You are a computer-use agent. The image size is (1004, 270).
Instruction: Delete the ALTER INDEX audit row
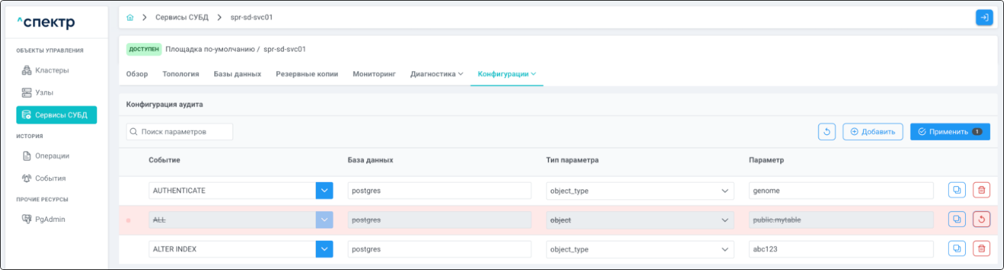(981, 249)
